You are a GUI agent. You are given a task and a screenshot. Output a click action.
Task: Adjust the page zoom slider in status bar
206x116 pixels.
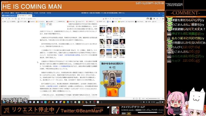pyautogui.click(x=151, y=98)
